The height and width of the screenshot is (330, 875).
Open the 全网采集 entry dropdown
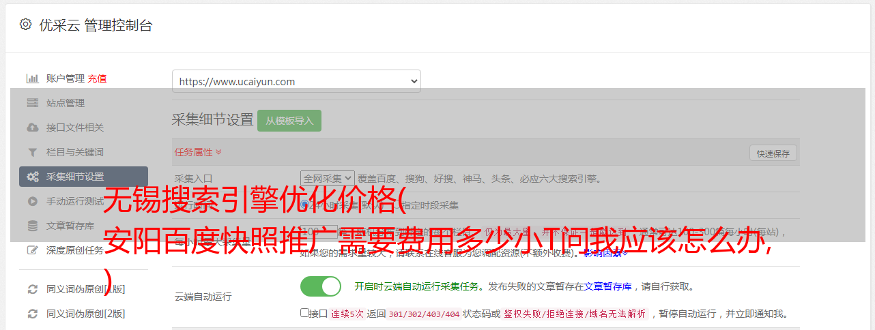328,179
